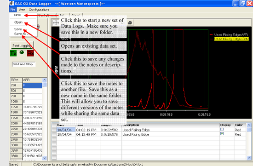The height and width of the screenshot is (166, 253).
Task: Enable display for Used Falling Edge row
Action: point(222,129)
